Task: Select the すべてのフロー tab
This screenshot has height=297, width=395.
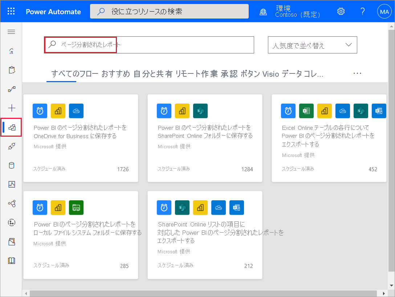Action: click(x=74, y=74)
